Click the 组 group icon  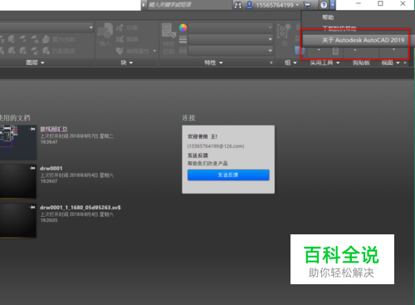[x=284, y=31]
